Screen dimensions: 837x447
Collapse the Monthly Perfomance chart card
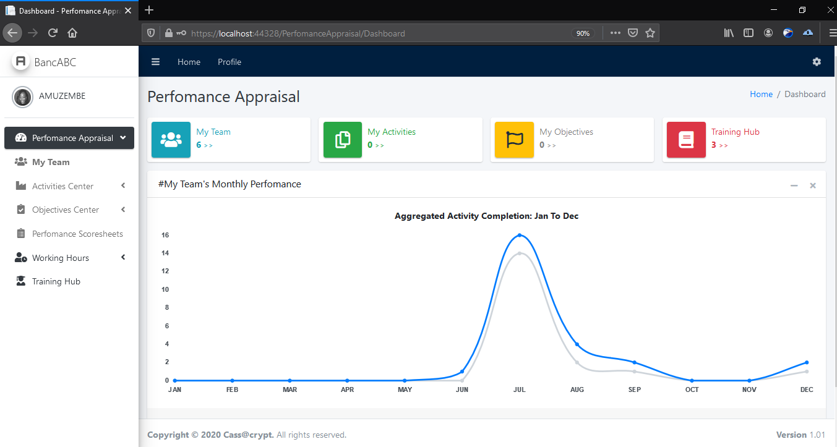click(x=794, y=185)
